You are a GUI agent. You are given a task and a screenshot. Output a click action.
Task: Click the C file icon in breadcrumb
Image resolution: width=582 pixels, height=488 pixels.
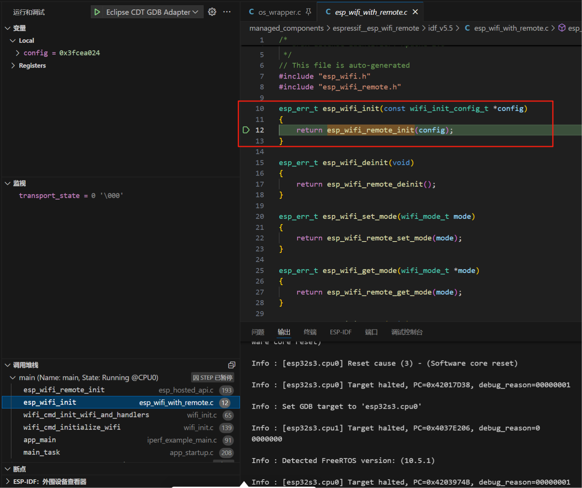467,28
